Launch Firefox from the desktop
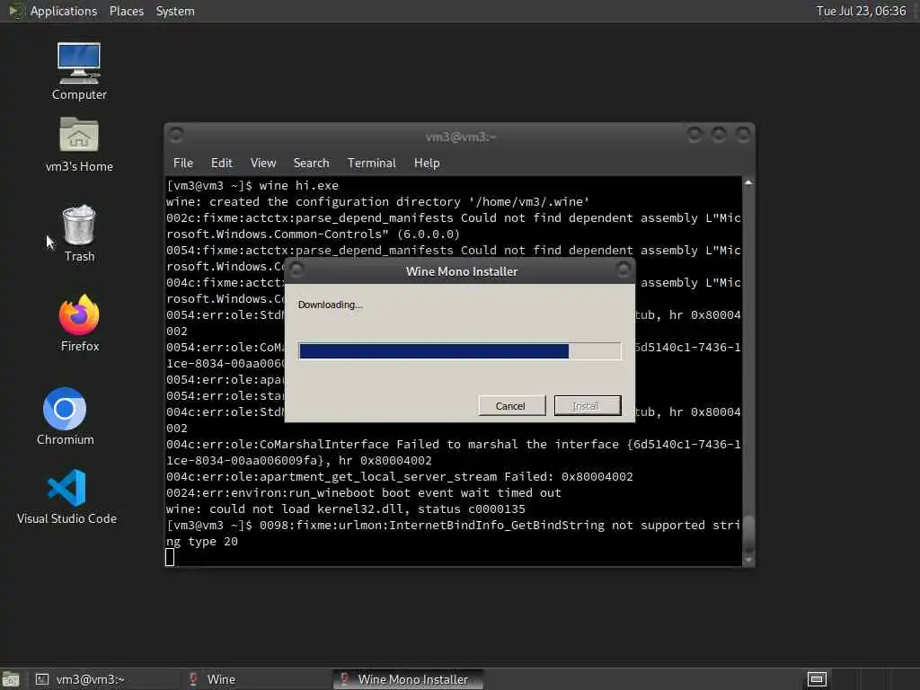 click(x=79, y=323)
